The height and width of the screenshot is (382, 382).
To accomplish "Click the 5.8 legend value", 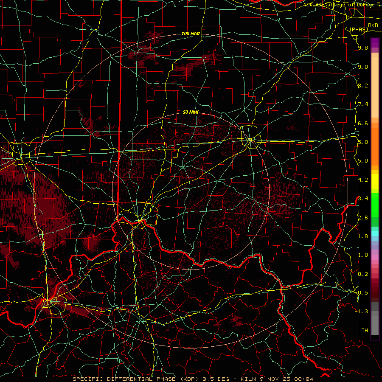I will coord(363,142).
